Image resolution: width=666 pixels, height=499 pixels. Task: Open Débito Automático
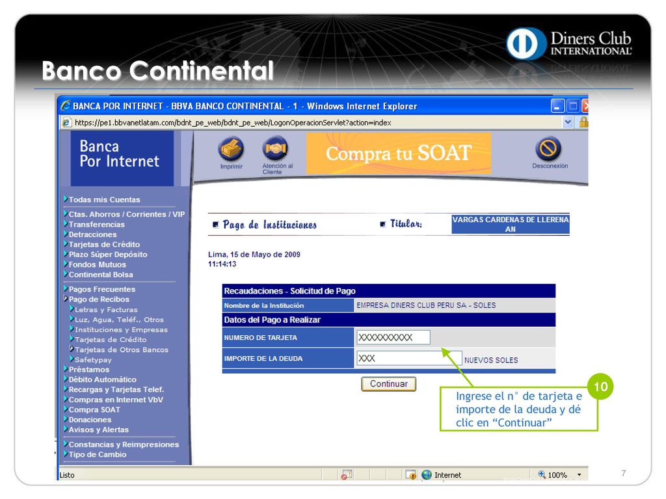tap(102, 379)
